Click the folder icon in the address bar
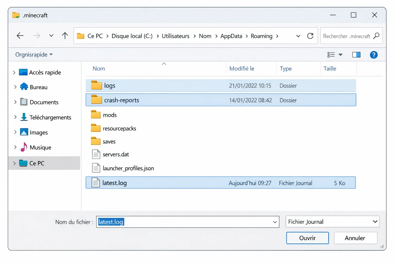 [80, 36]
